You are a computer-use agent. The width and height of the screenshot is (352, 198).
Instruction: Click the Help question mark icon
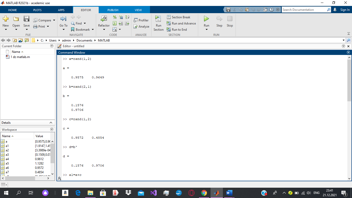272,10
